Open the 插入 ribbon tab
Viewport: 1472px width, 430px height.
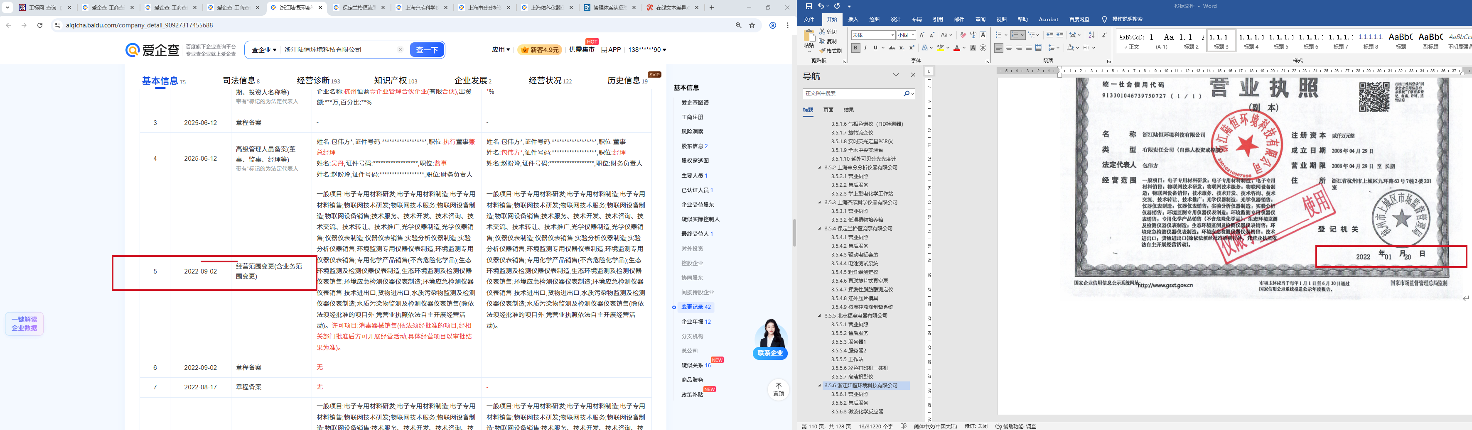pos(853,20)
